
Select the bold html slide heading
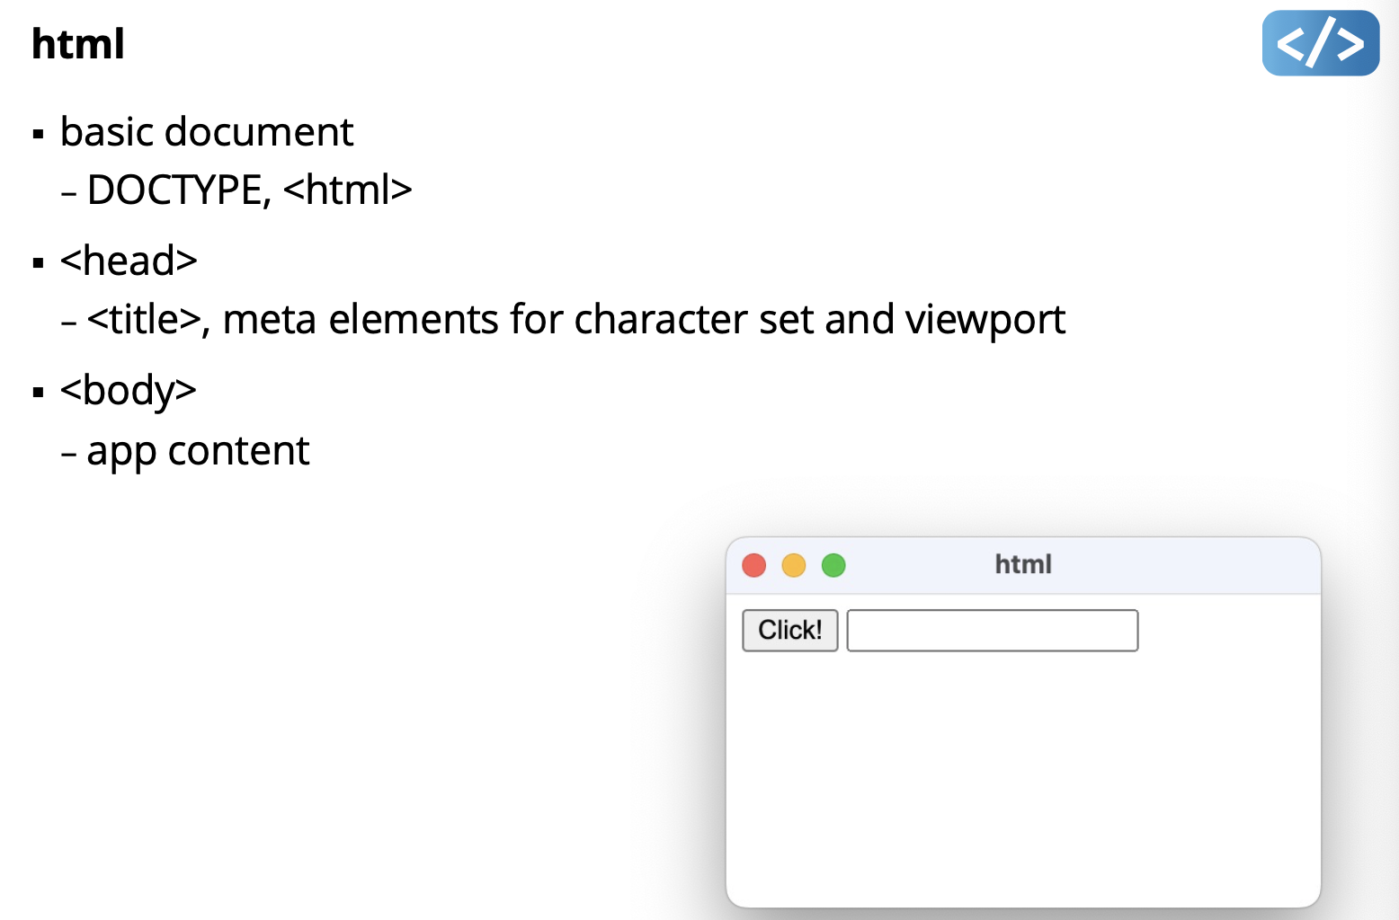(x=77, y=44)
